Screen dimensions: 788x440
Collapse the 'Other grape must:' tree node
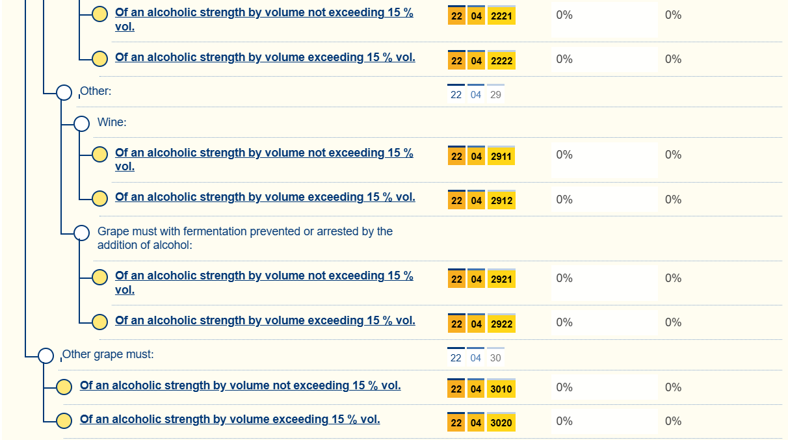pyautogui.click(x=46, y=356)
